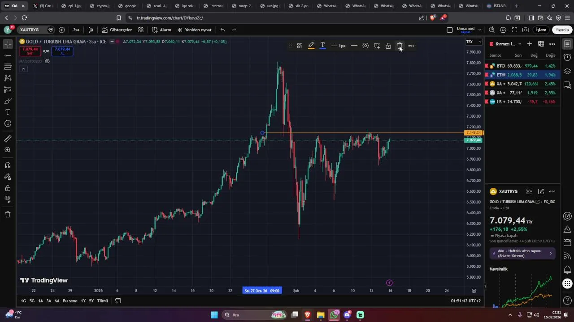
Task: Collapse the indicator legend chevron
Action: tap(23, 69)
